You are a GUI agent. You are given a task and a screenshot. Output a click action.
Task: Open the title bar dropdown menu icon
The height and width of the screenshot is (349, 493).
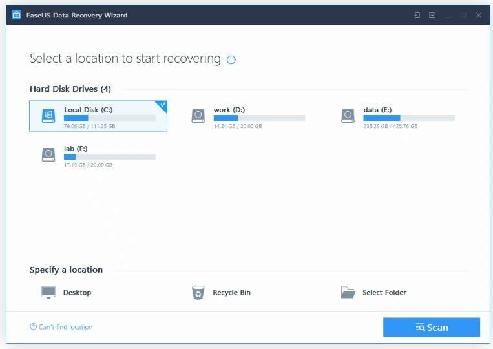coord(432,15)
